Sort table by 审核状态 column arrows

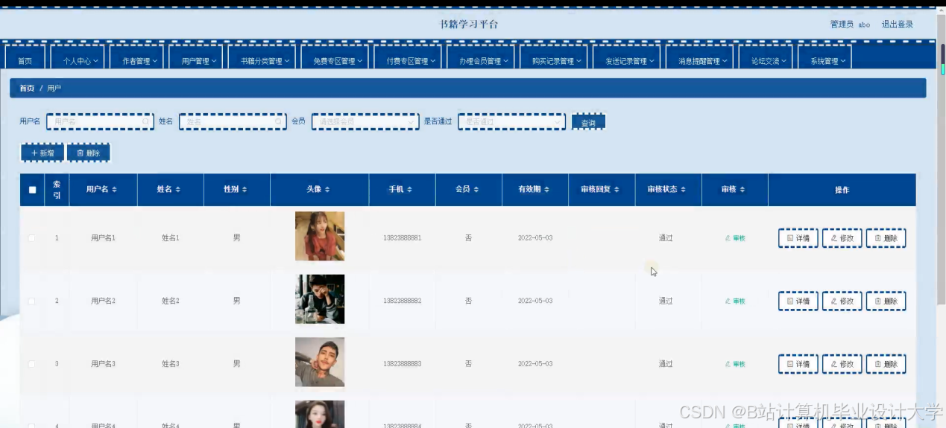point(683,190)
